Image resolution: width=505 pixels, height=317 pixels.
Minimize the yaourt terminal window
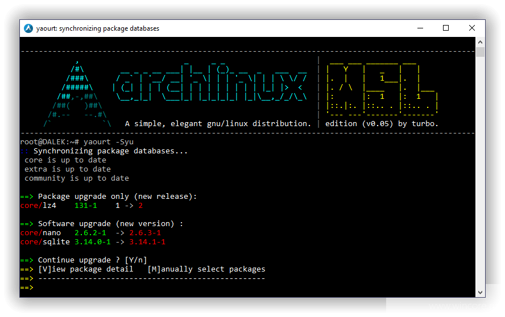tap(420, 28)
